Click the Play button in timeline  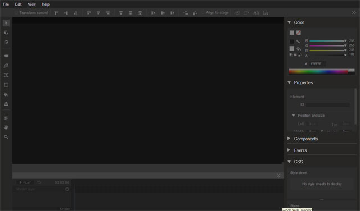[25, 182]
